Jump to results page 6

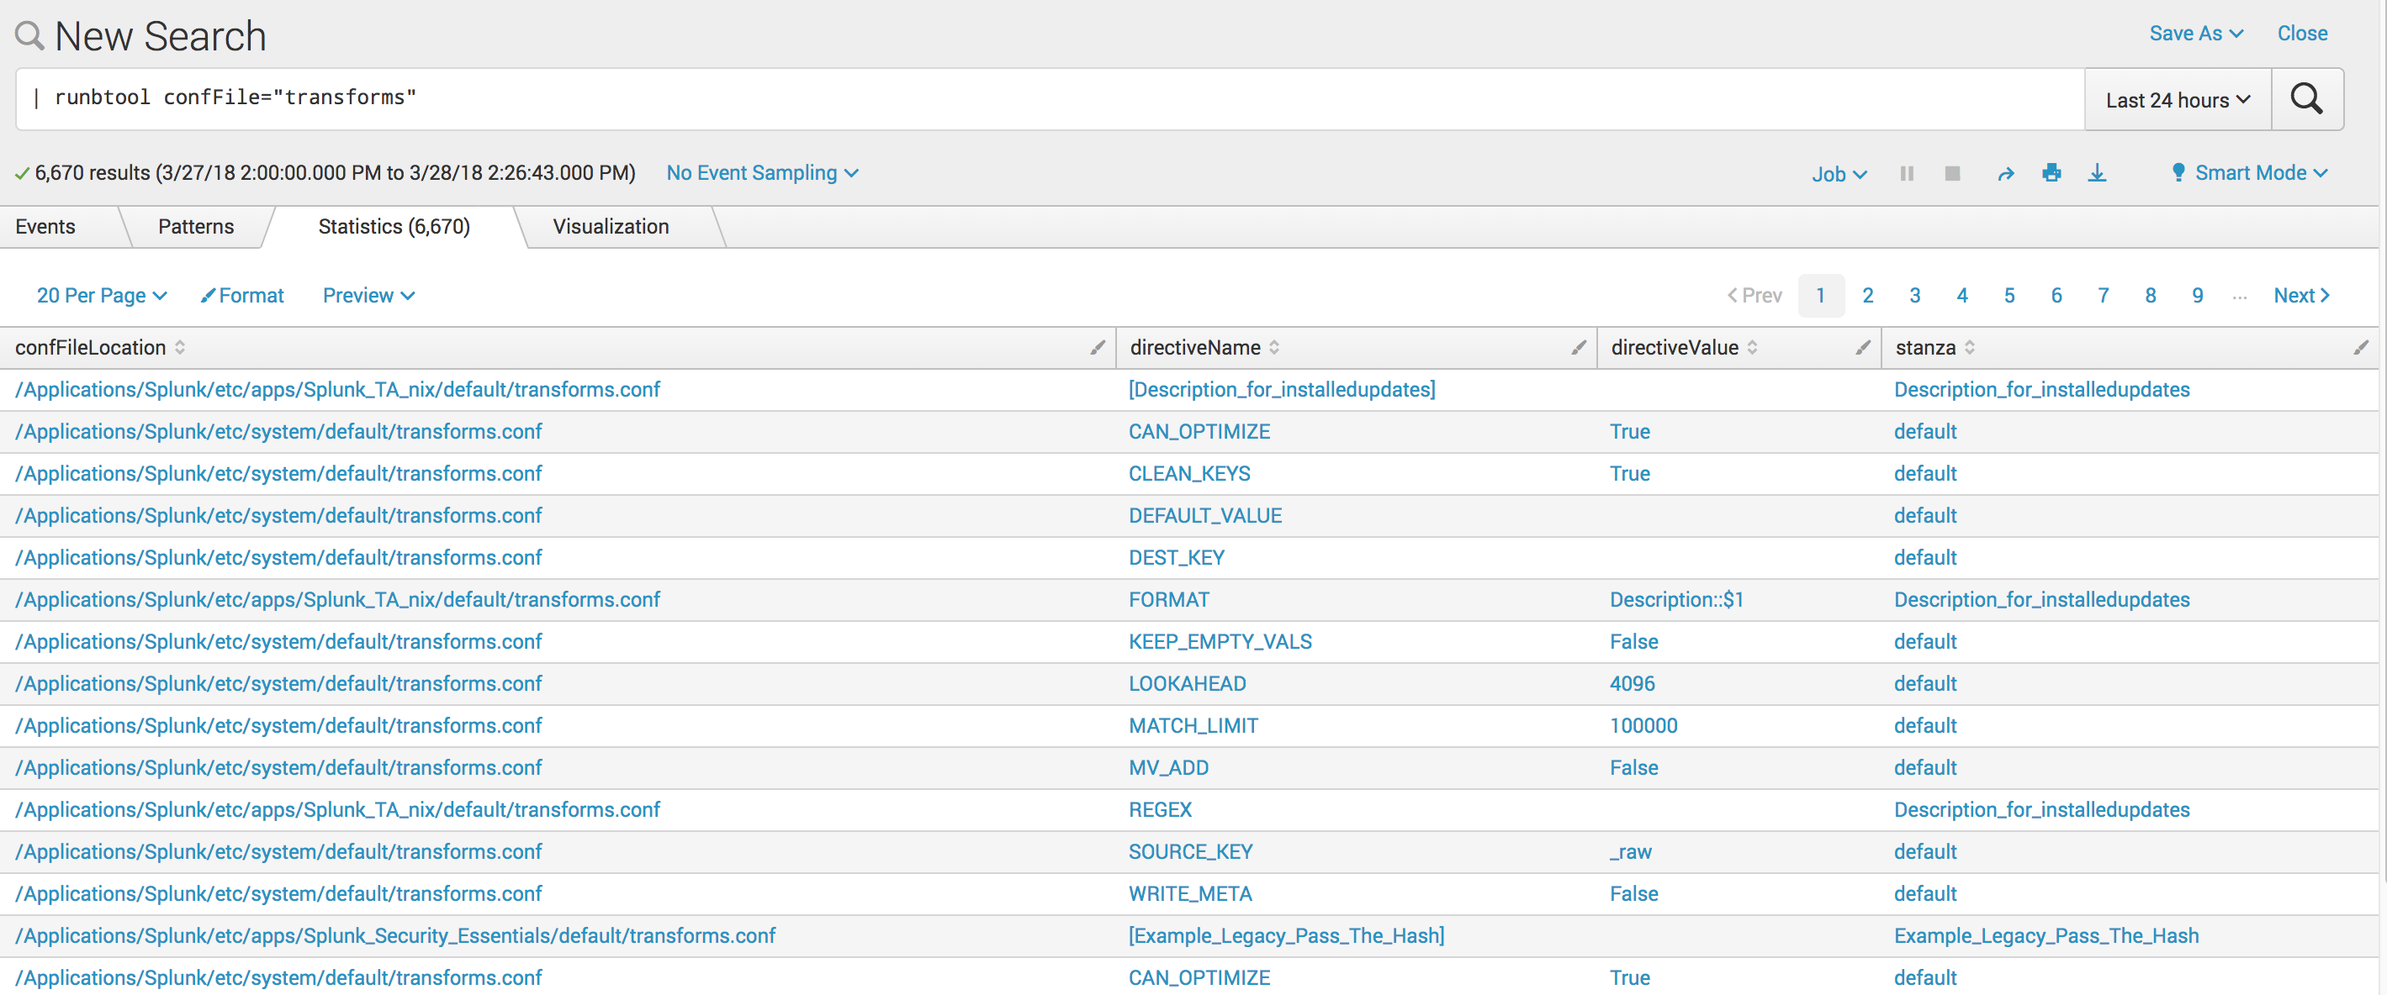pyautogui.click(x=2056, y=295)
